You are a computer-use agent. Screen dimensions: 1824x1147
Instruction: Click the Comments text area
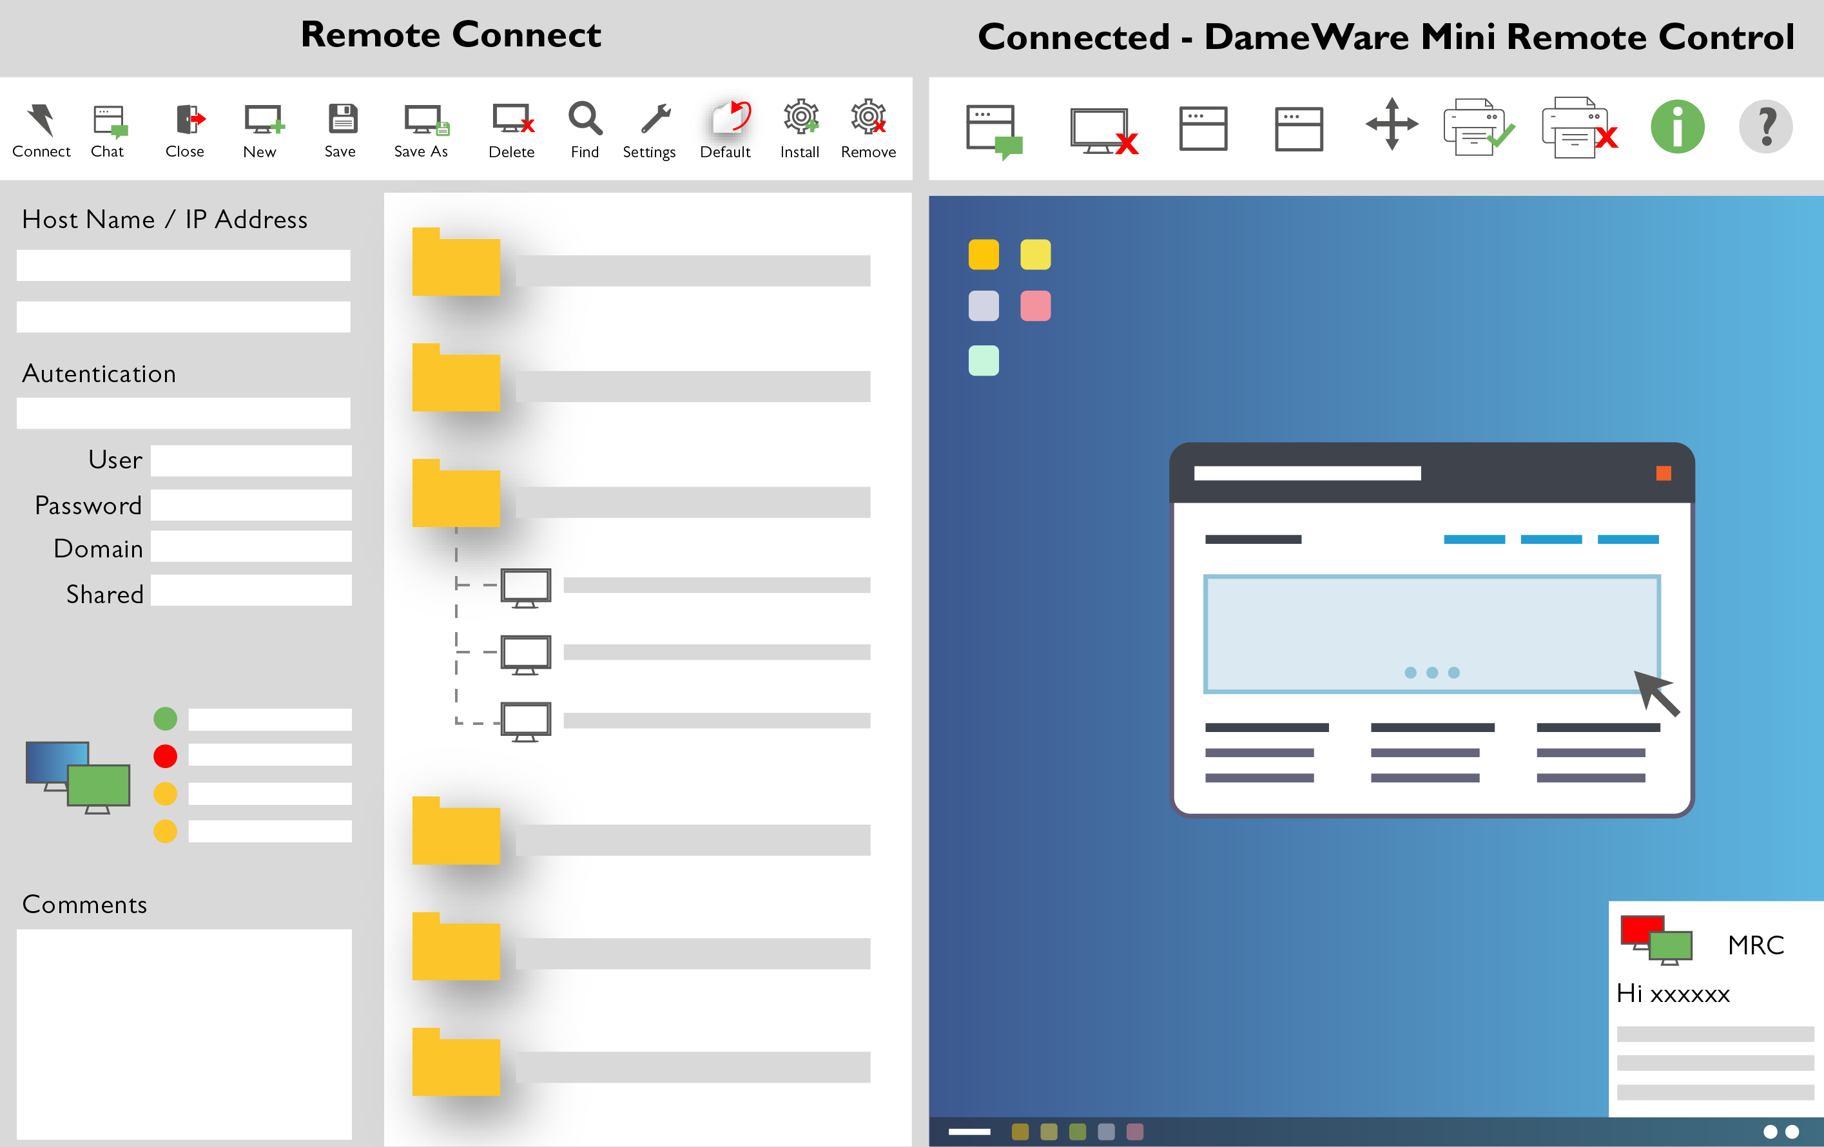click(184, 1034)
